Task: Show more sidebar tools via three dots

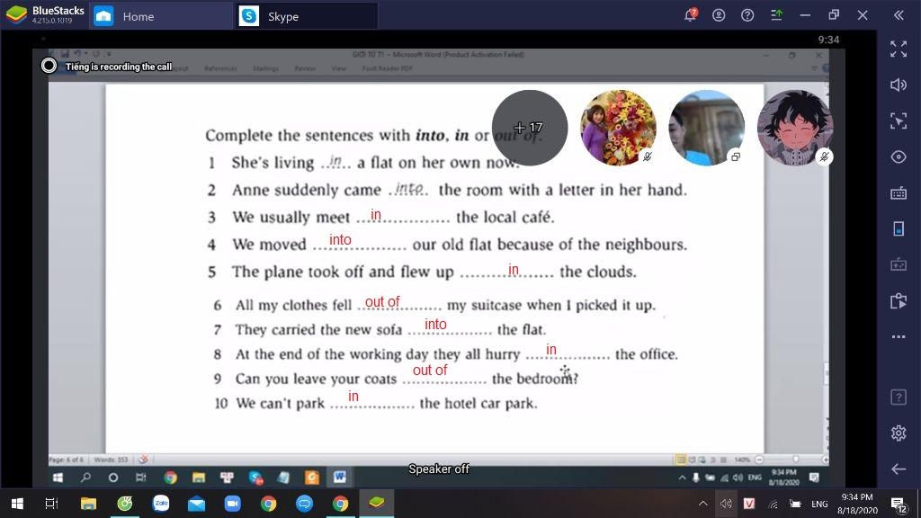Action: click(899, 336)
